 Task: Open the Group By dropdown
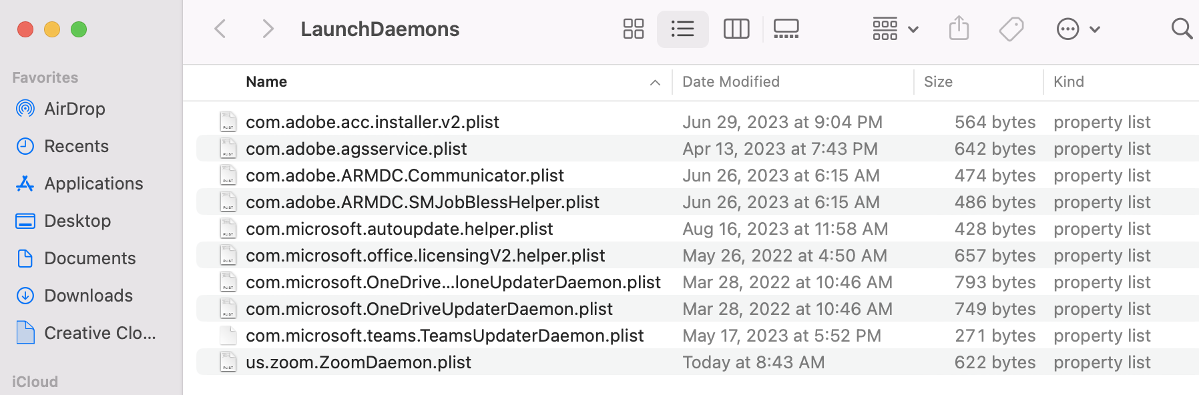pos(895,29)
